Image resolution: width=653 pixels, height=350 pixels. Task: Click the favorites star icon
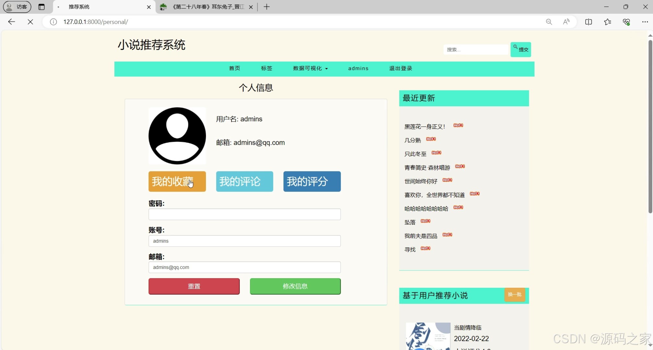(x=608, y=22)
